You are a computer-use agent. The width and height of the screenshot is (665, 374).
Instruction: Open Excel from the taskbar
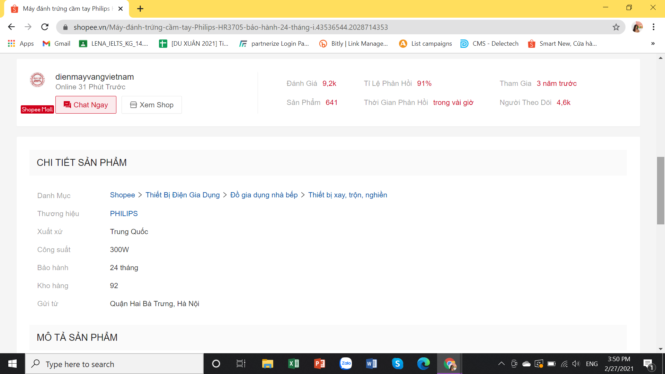293,364
